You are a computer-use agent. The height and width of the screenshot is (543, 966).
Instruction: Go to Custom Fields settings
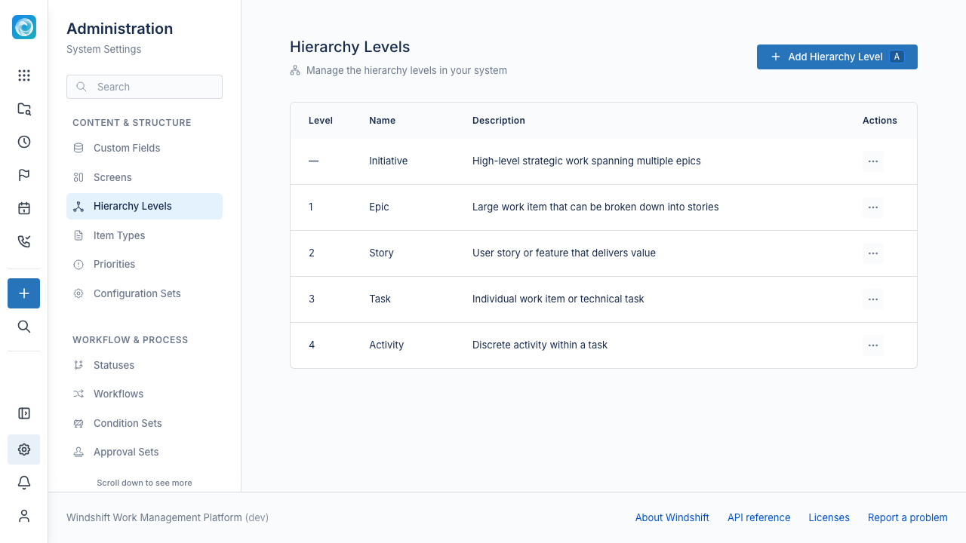pyautogui.click(x=144, y=148)
